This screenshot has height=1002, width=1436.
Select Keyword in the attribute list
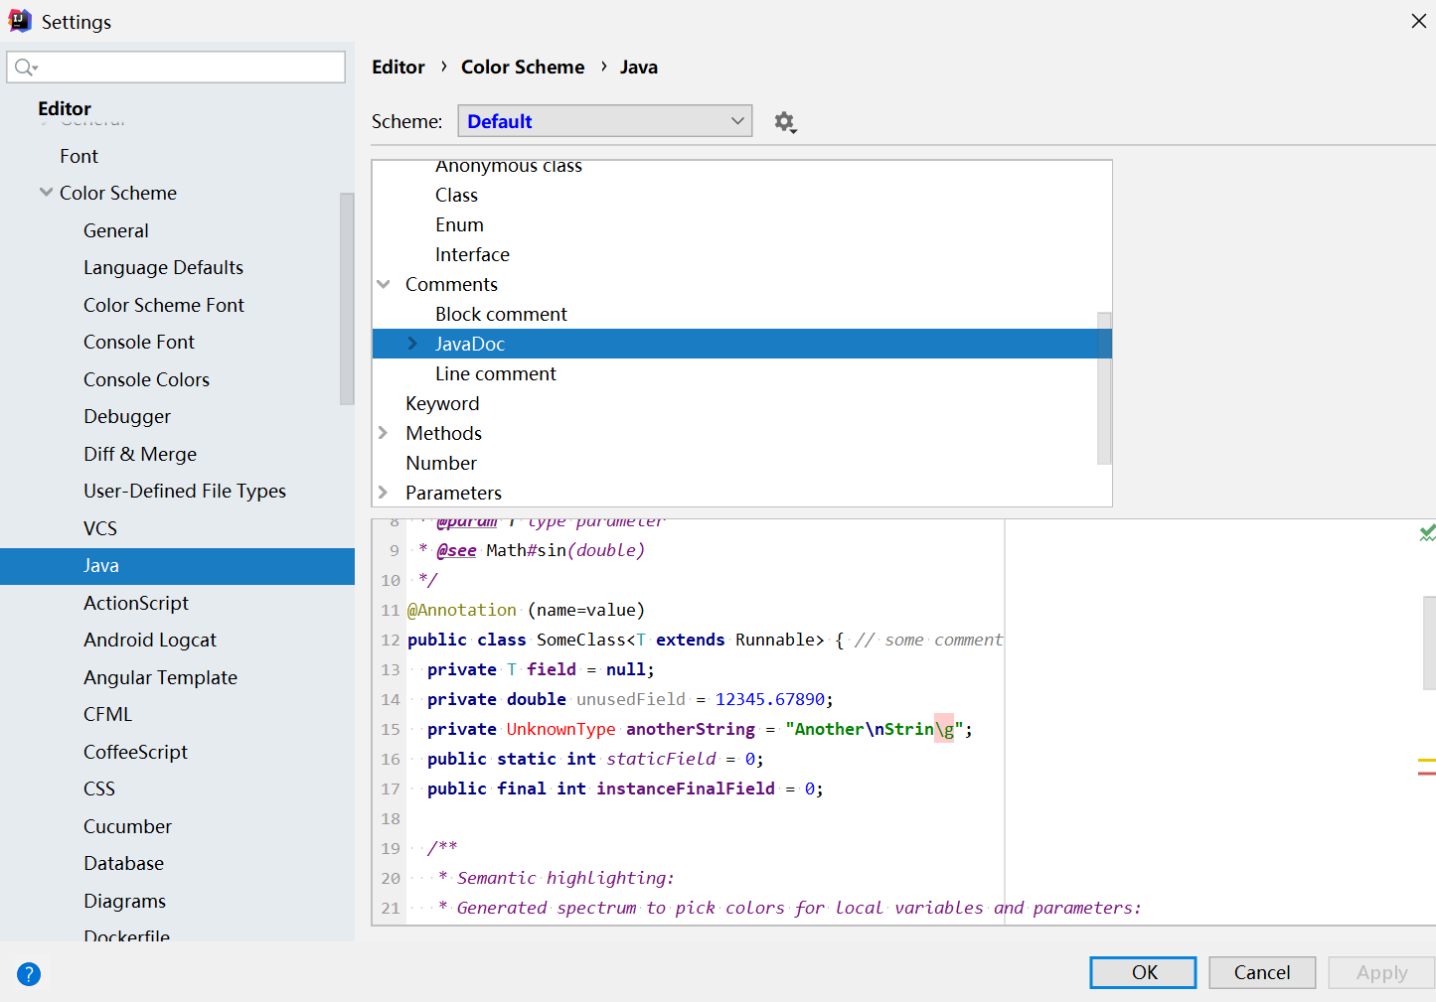pos(442,404)
